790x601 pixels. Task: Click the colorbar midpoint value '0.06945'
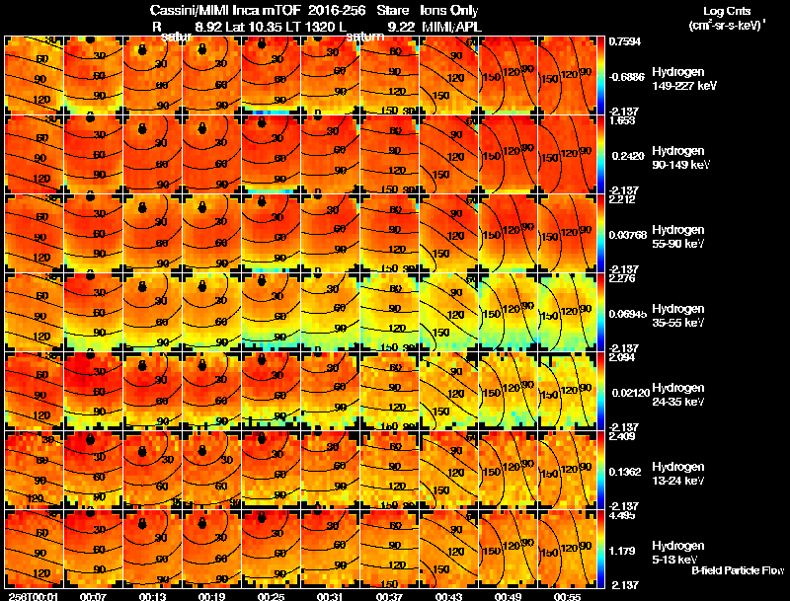point(628,314)
